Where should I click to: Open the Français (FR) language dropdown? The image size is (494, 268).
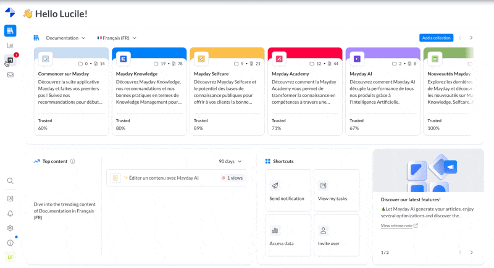click(x=117, y=38)
